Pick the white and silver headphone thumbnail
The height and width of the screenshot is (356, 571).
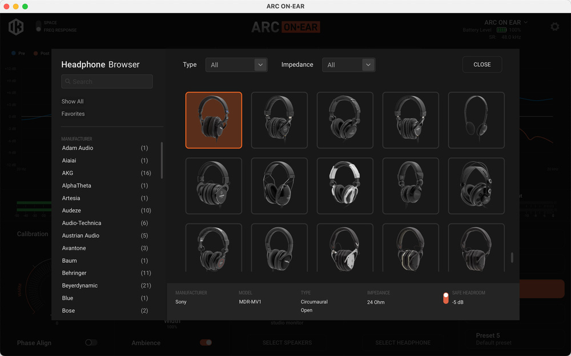[x=345, y=186]
